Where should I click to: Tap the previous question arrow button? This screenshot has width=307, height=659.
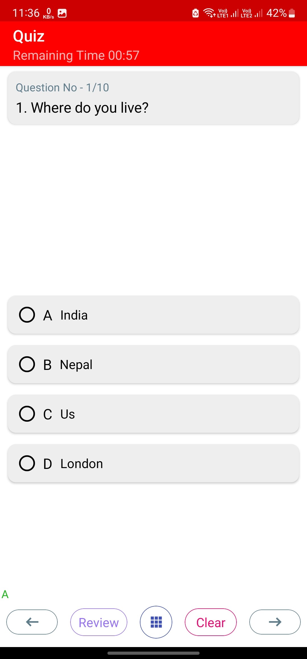point(32,622)
